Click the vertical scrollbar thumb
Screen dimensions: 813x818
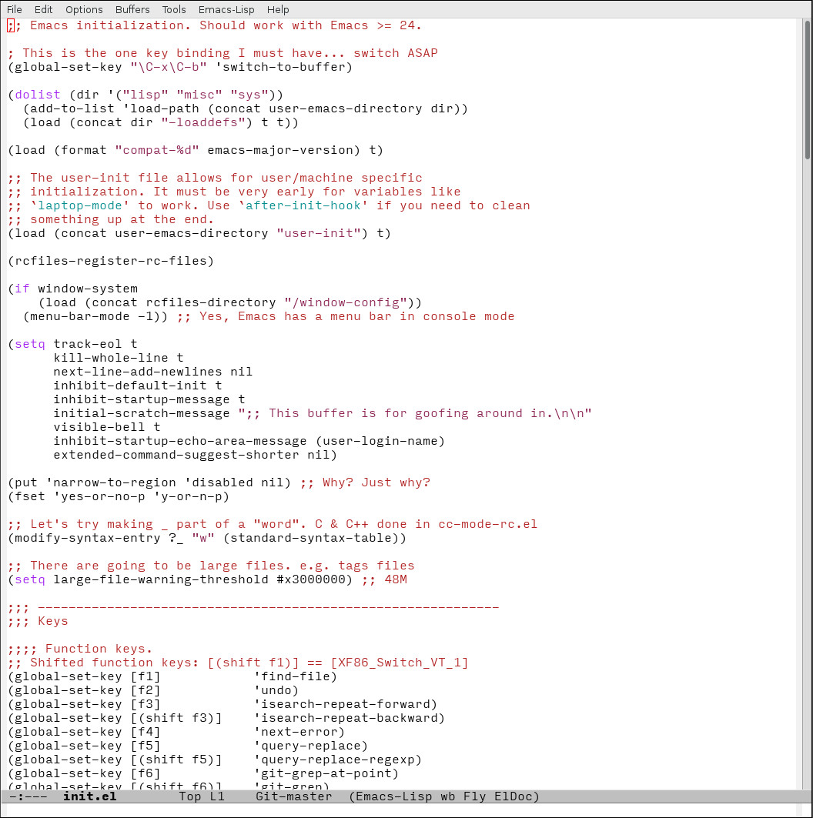[x=808, y=88]
